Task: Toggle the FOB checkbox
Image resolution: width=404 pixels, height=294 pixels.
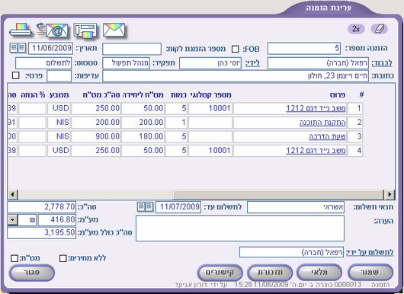Action: click(235, 49)
